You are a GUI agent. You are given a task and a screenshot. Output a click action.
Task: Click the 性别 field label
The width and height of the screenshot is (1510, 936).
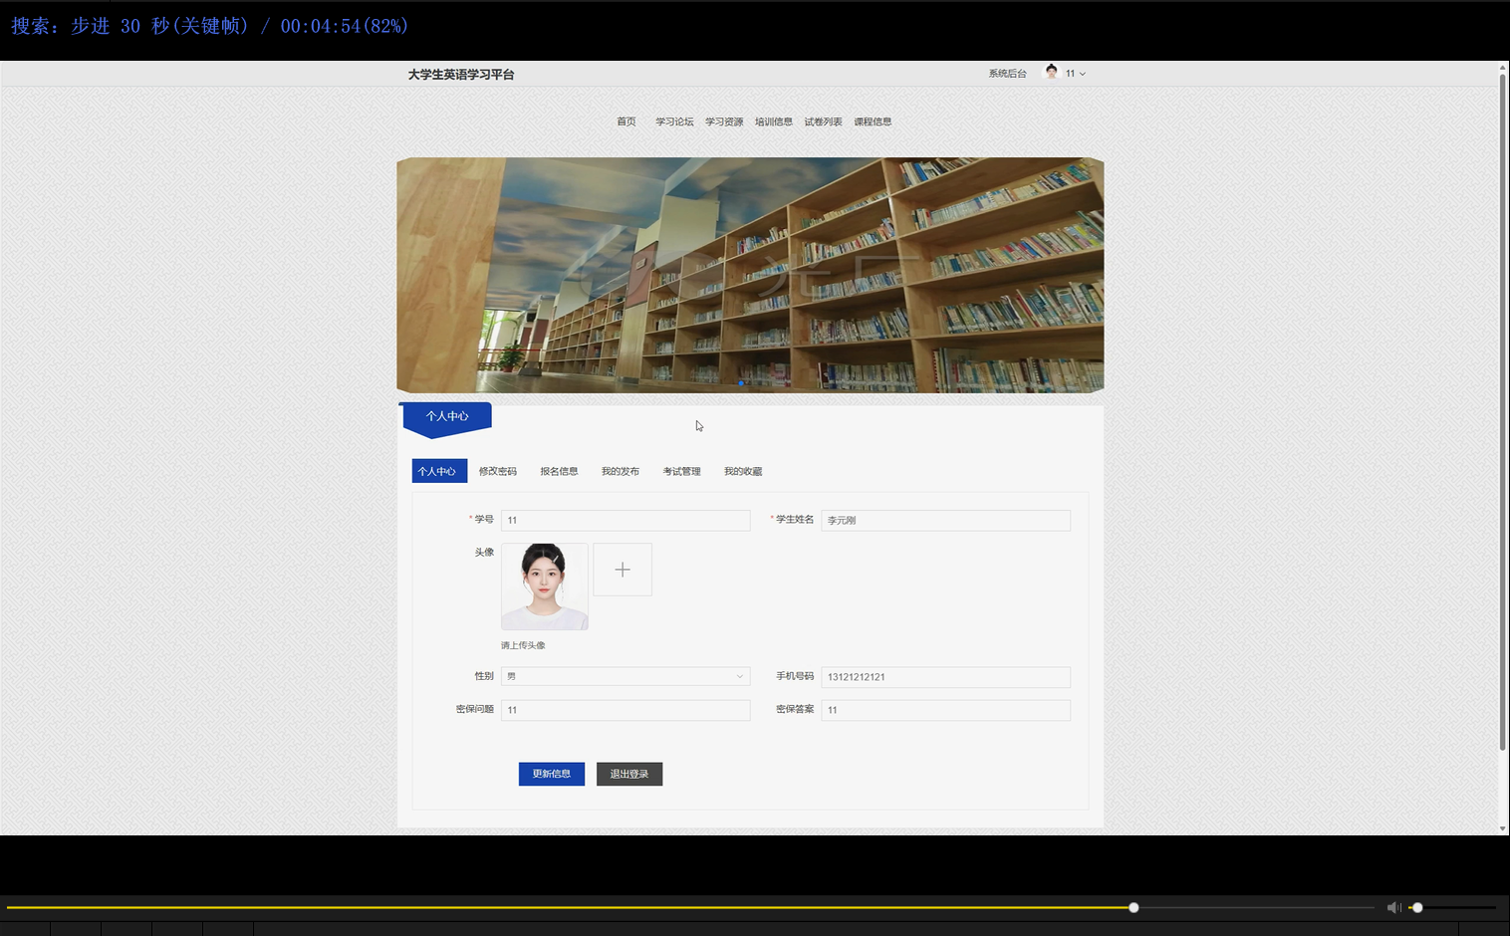(x=484, y=676)
